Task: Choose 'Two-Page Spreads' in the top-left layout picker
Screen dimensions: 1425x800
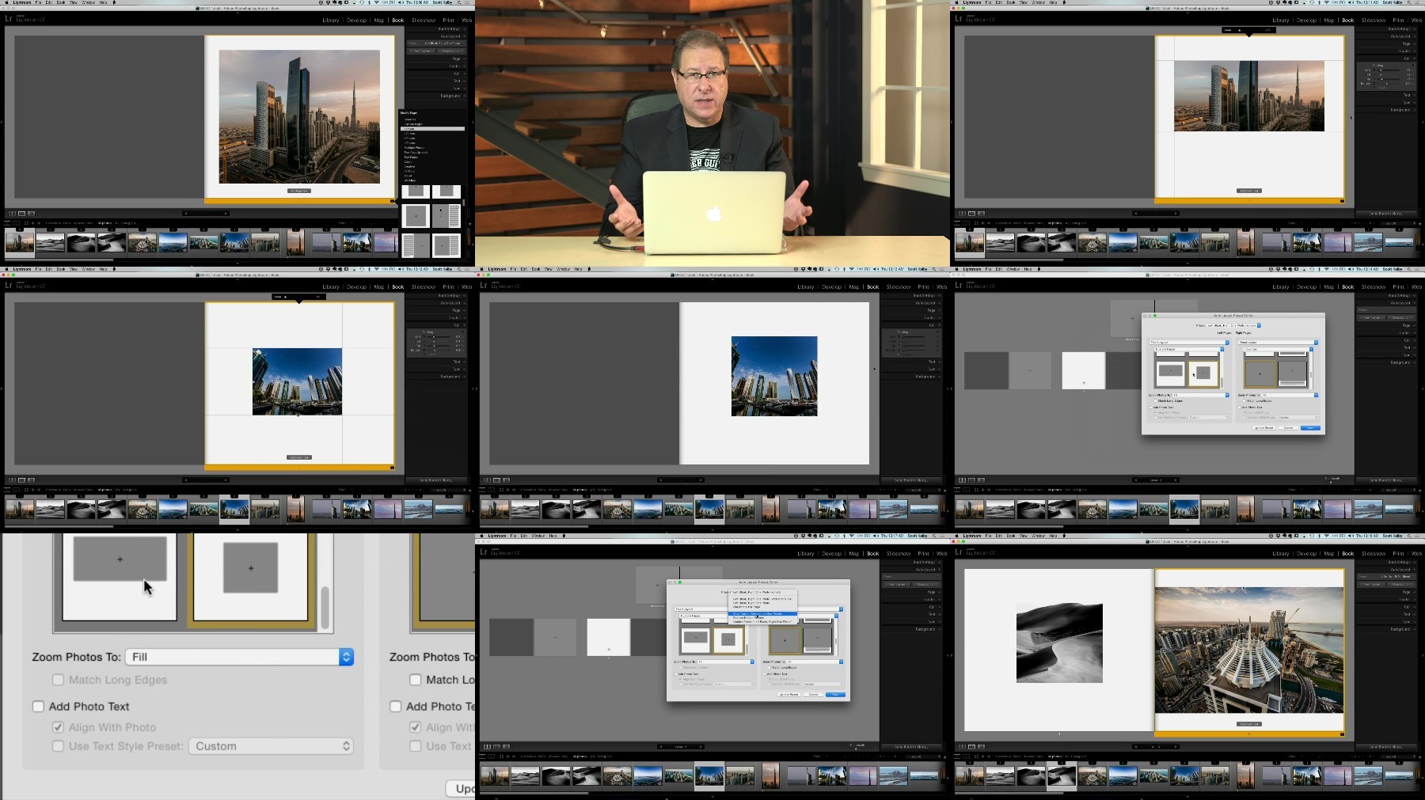Action: pyautogui.click(x=416, y=152)
